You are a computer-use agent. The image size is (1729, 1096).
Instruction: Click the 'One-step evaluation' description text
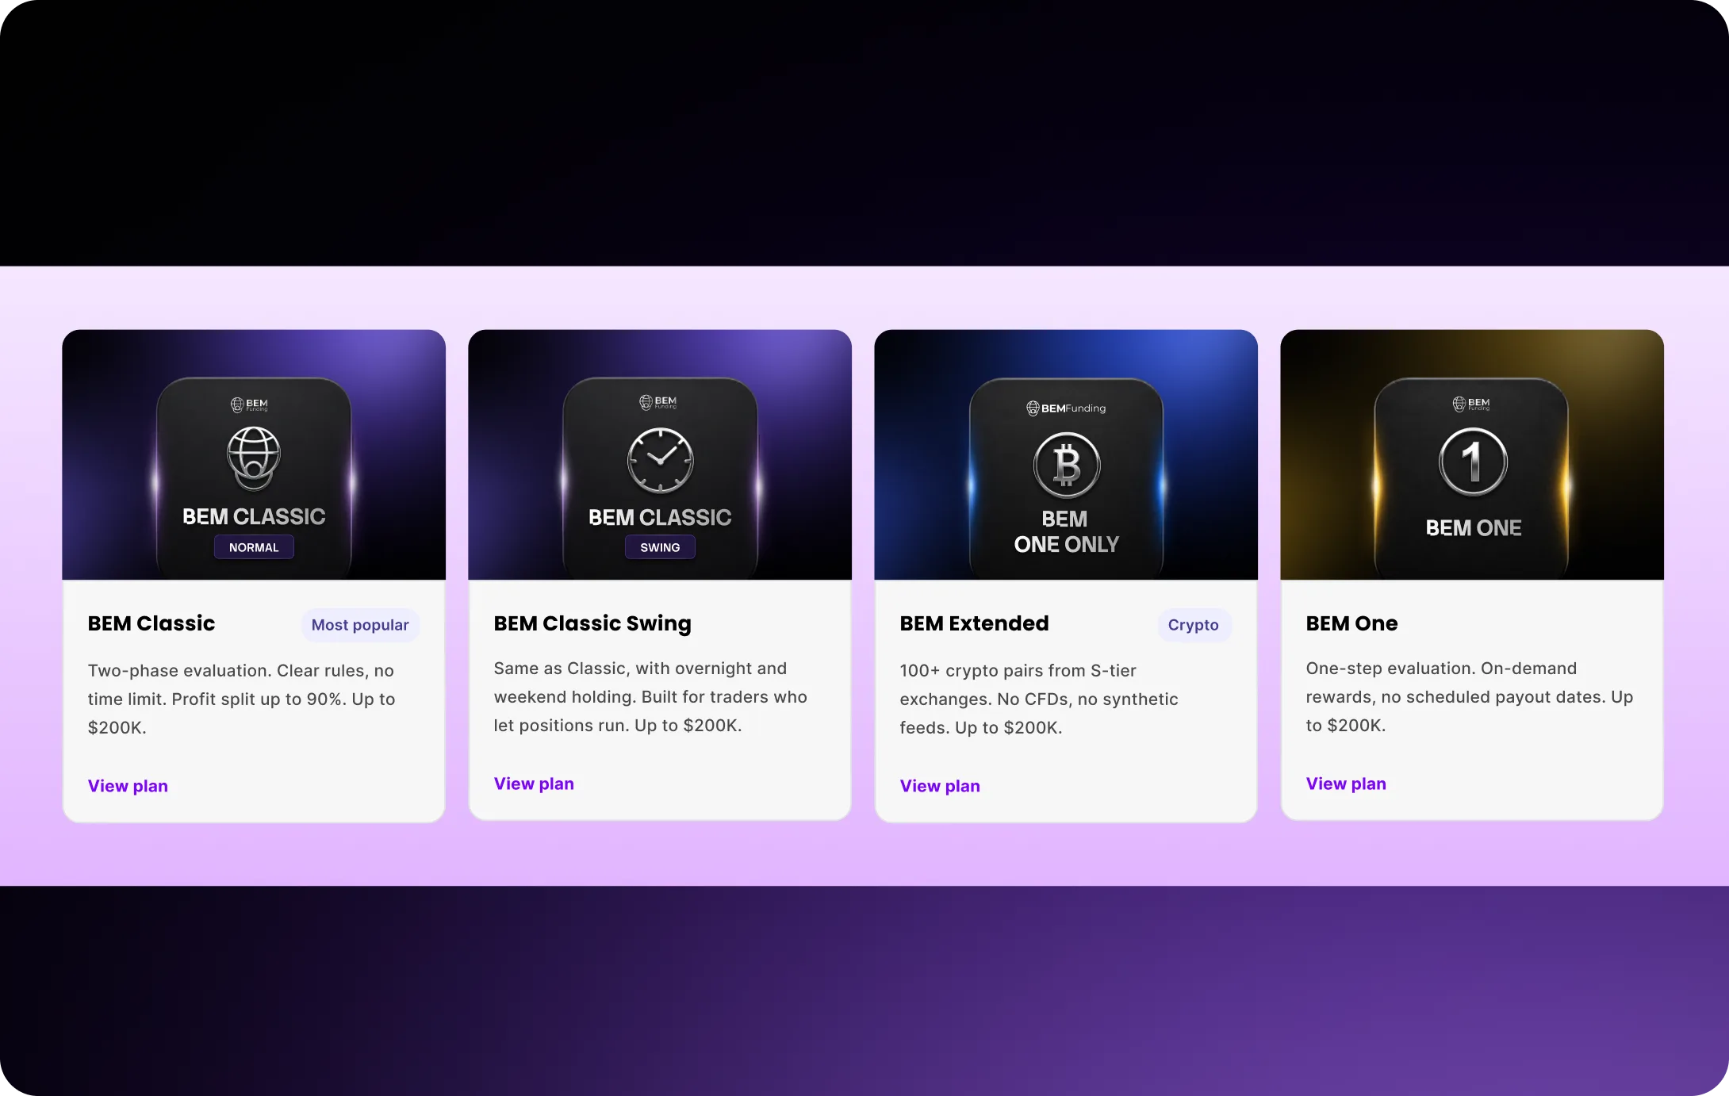click(x=1470, y=696)
